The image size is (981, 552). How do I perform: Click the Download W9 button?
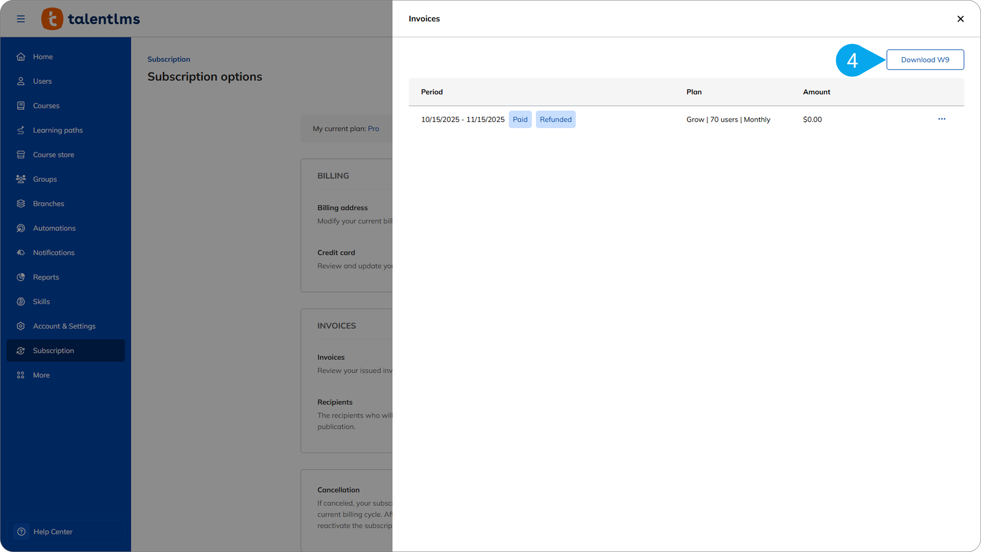pos(925,60)
